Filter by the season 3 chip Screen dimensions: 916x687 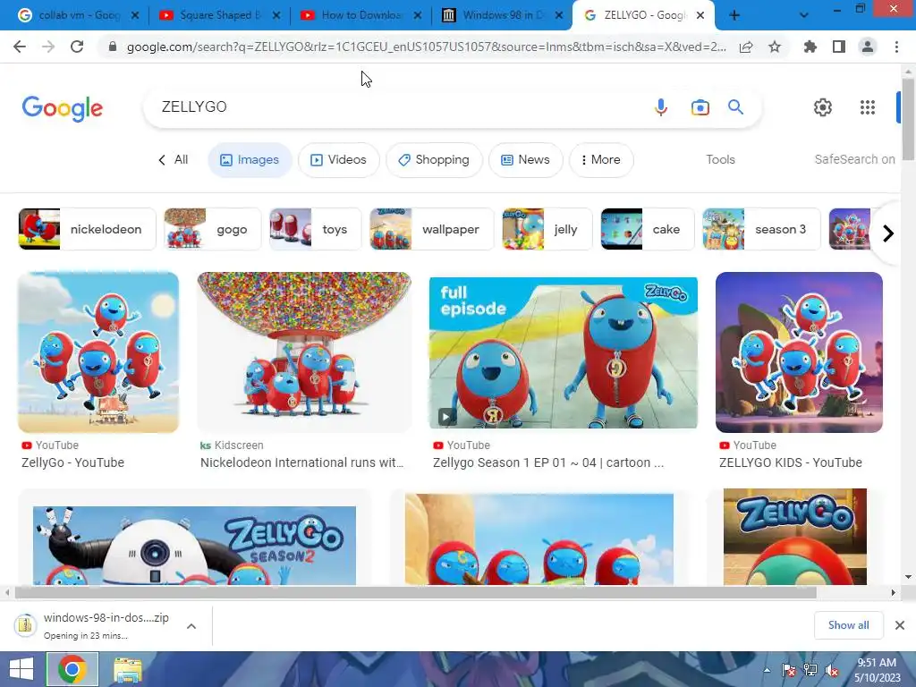point(762,229)
